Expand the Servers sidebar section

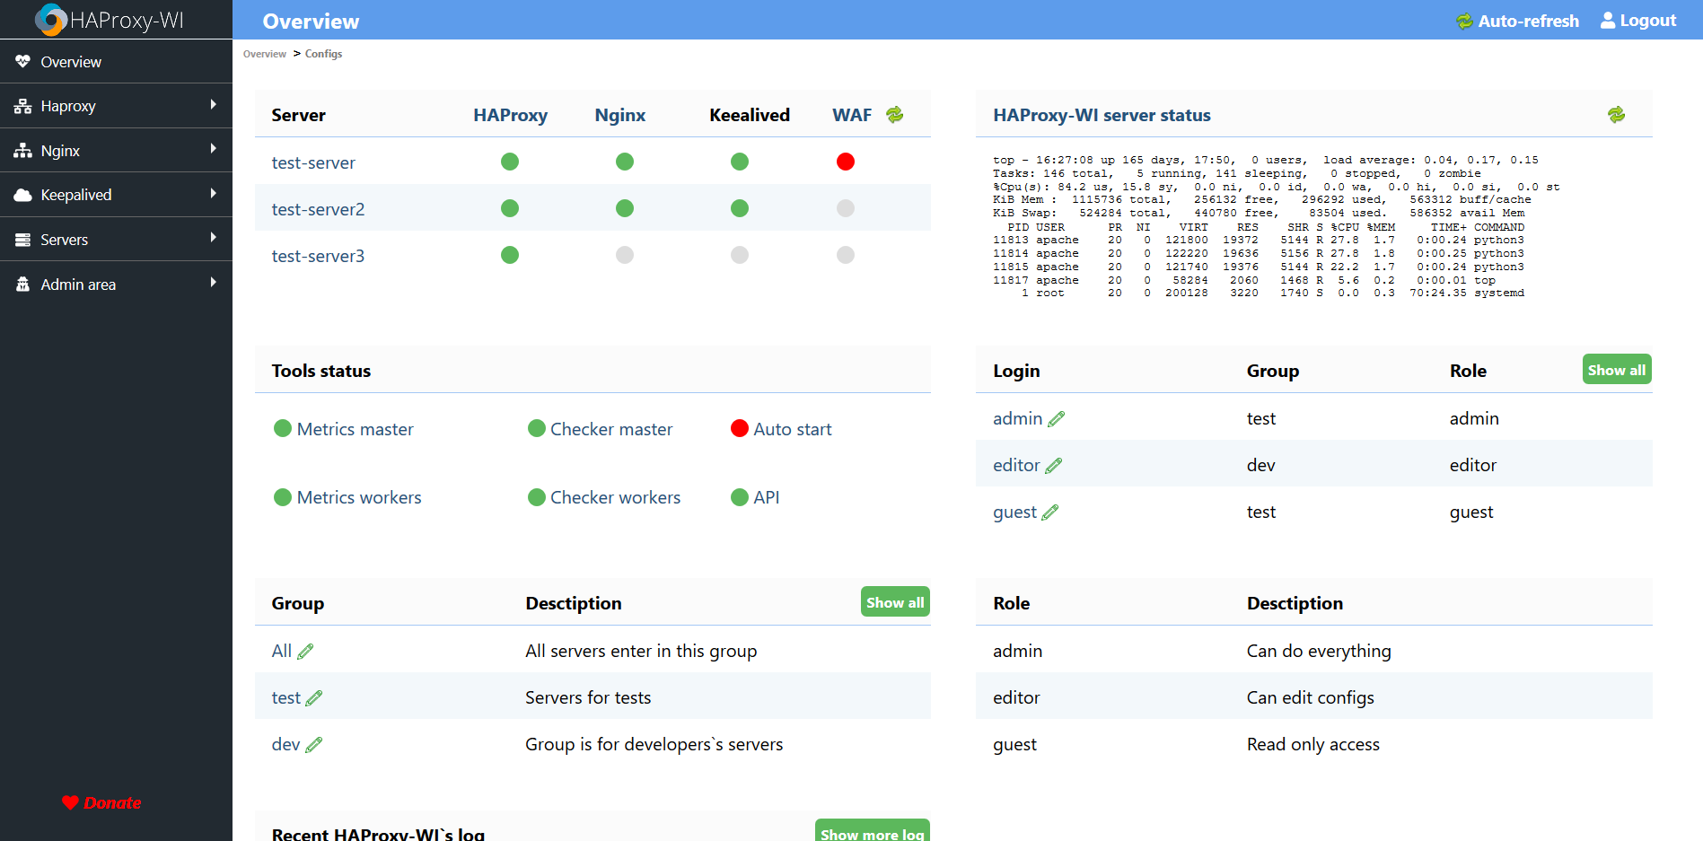116,239
